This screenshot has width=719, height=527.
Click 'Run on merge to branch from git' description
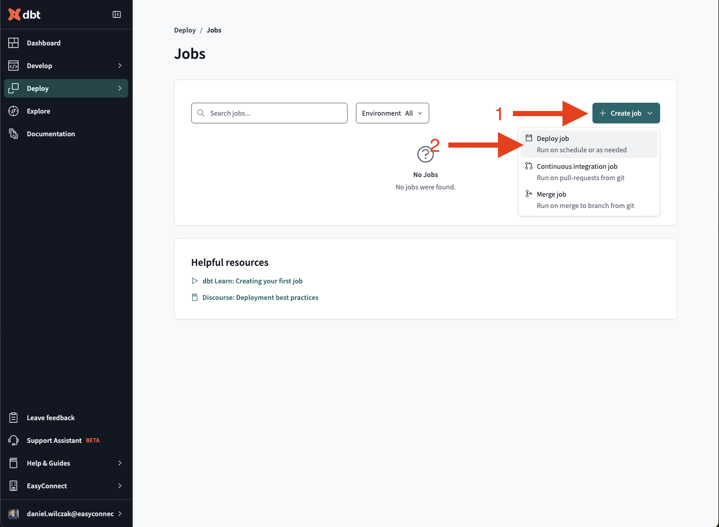click(585, 205)
